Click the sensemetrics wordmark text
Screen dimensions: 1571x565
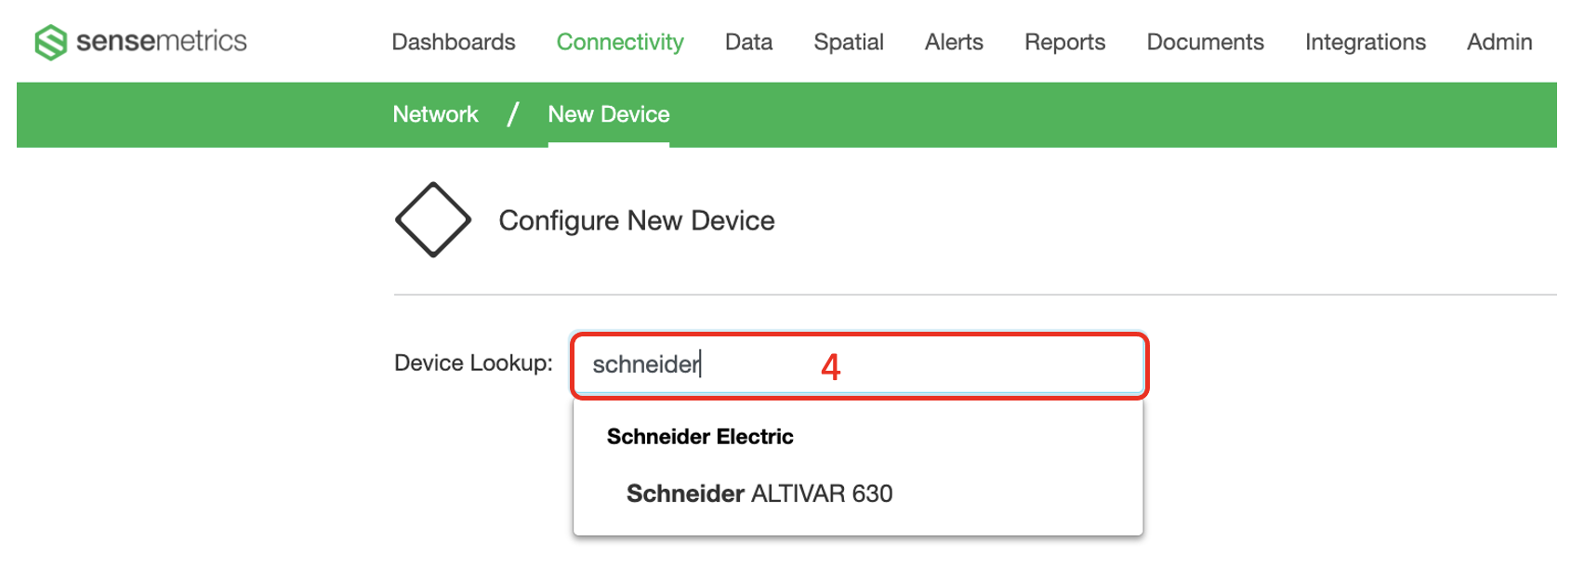pos(162,41)
